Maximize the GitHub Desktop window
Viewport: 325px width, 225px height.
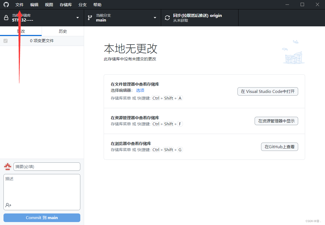[302, 5]
